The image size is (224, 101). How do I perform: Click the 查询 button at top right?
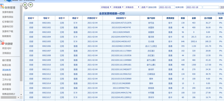coord(222,7)
